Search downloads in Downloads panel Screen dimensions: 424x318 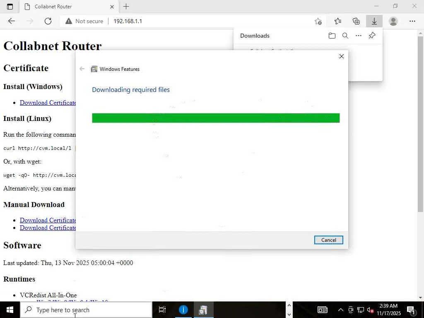[345, 36]
